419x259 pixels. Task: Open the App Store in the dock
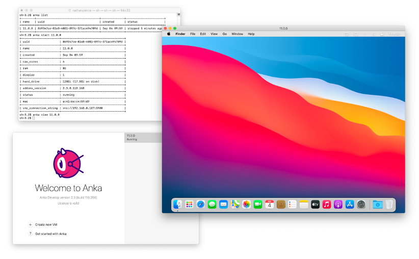350,204
